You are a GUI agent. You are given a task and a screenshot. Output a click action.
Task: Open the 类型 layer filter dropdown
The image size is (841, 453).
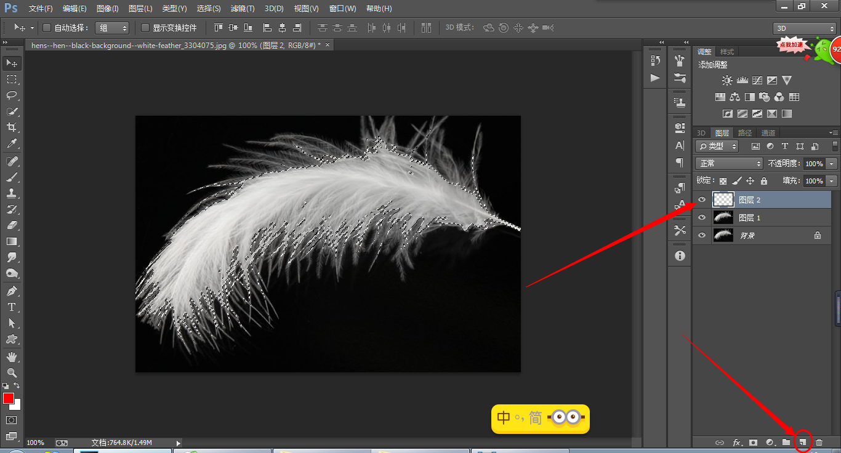point(717,146)
